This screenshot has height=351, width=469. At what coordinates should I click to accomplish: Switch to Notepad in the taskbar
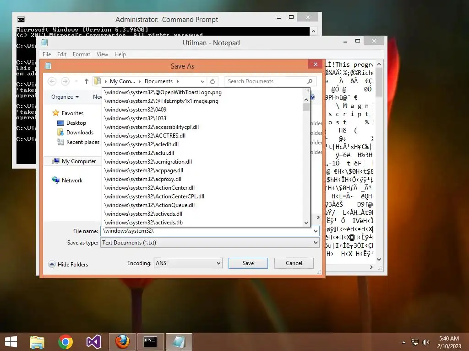click(179, 342)
